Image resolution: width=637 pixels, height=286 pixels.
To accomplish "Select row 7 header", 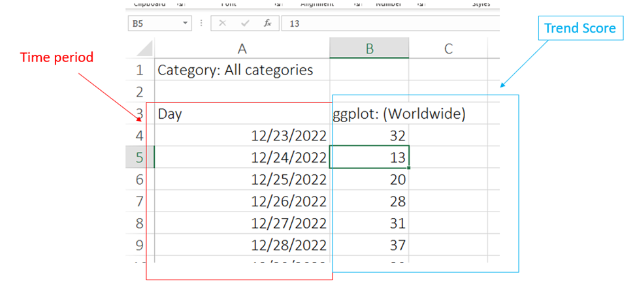I will (140, 200).
